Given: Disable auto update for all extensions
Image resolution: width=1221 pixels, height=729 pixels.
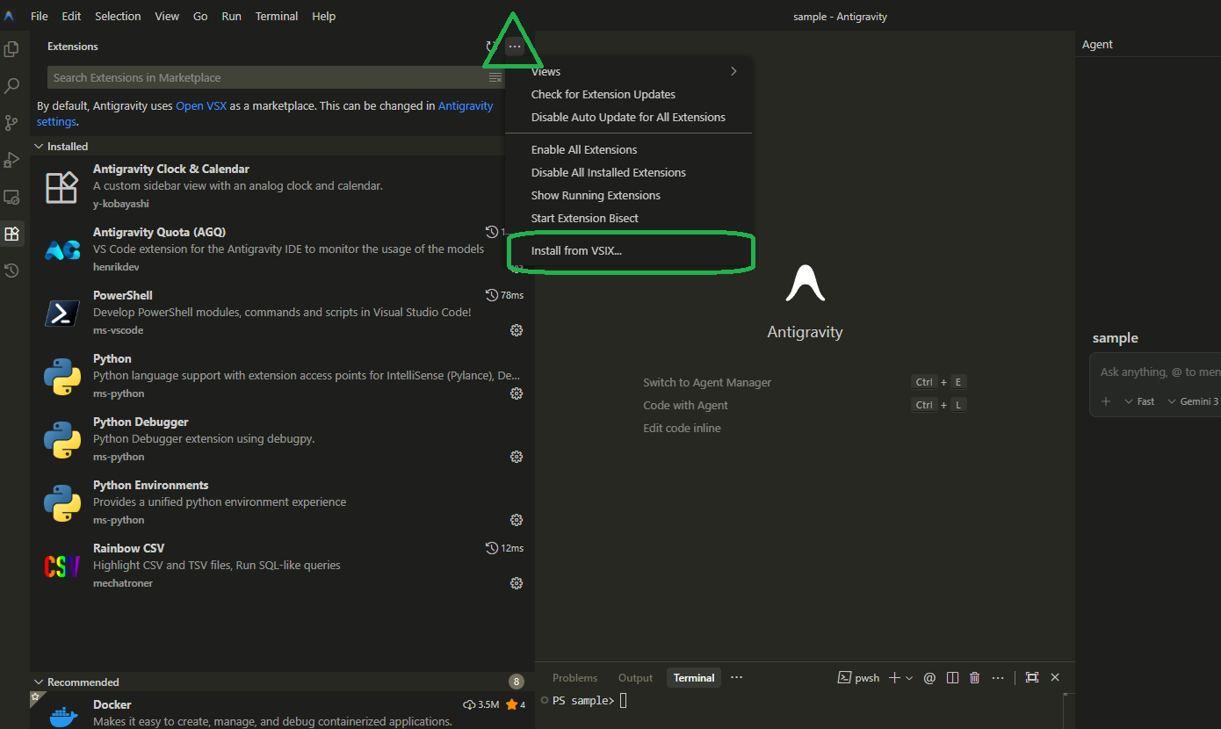Looking at the screenshot, I should tap(628, 118).
